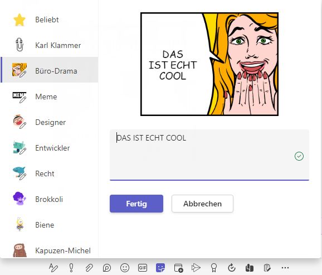Choose the Biene sticker category
The width and height of the screenshot is (322, 275).
[x=50, y=225]
